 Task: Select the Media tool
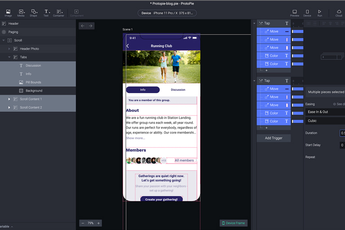click(21, 13)
